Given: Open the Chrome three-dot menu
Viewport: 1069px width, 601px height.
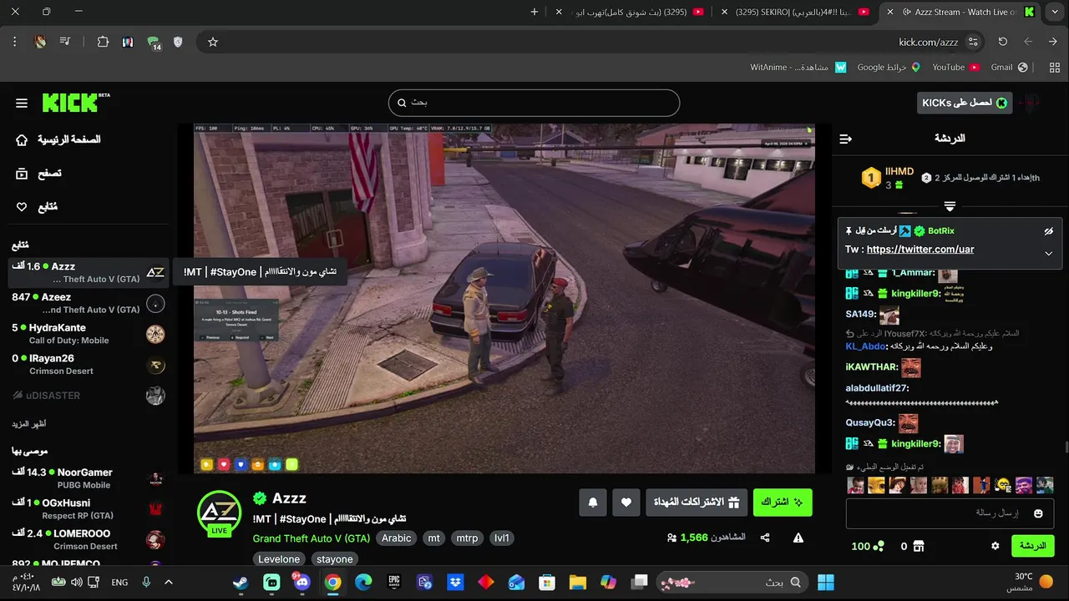Looking at the screenshot, I should [x=15, y=42].
